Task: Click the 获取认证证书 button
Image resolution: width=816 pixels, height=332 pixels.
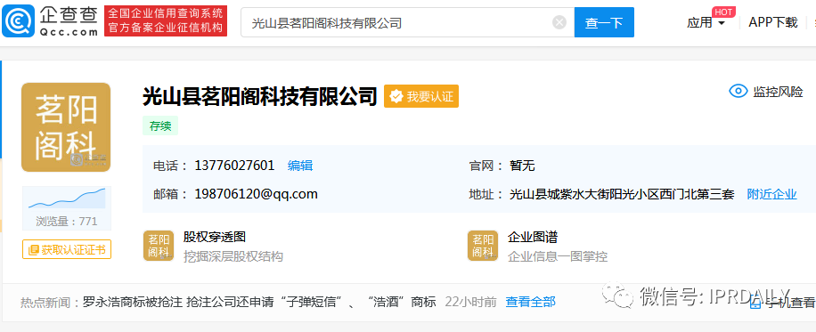Action: coord(67,250)
